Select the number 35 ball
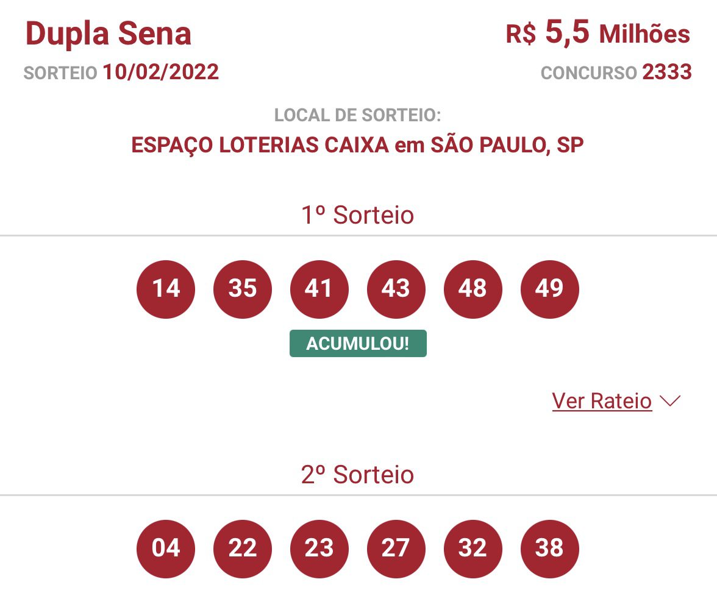The width and height of the screenshot is (717, 607). pos(243,289)
